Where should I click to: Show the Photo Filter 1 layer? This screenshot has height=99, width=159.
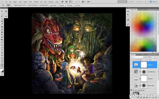point(131,86)
